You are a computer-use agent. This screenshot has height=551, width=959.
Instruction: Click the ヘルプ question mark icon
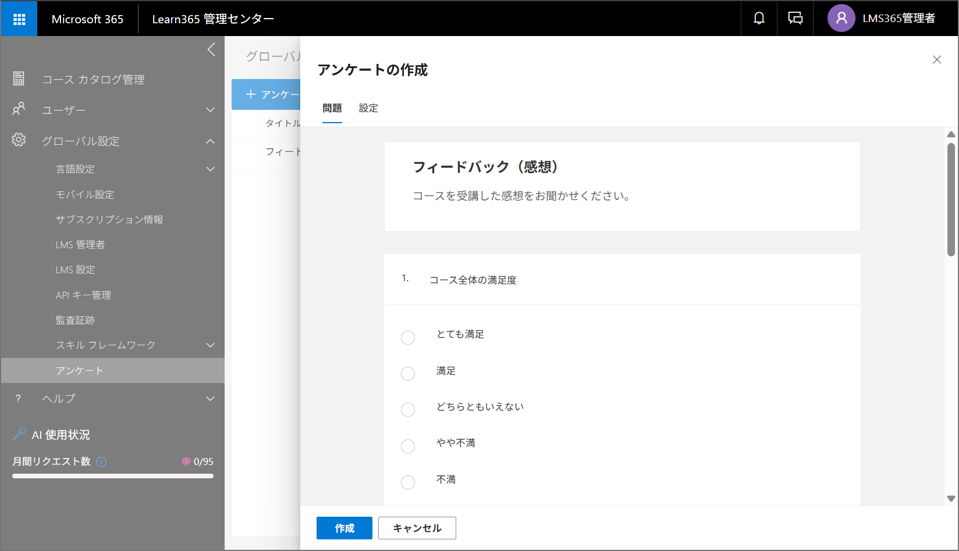click(18, 398)
